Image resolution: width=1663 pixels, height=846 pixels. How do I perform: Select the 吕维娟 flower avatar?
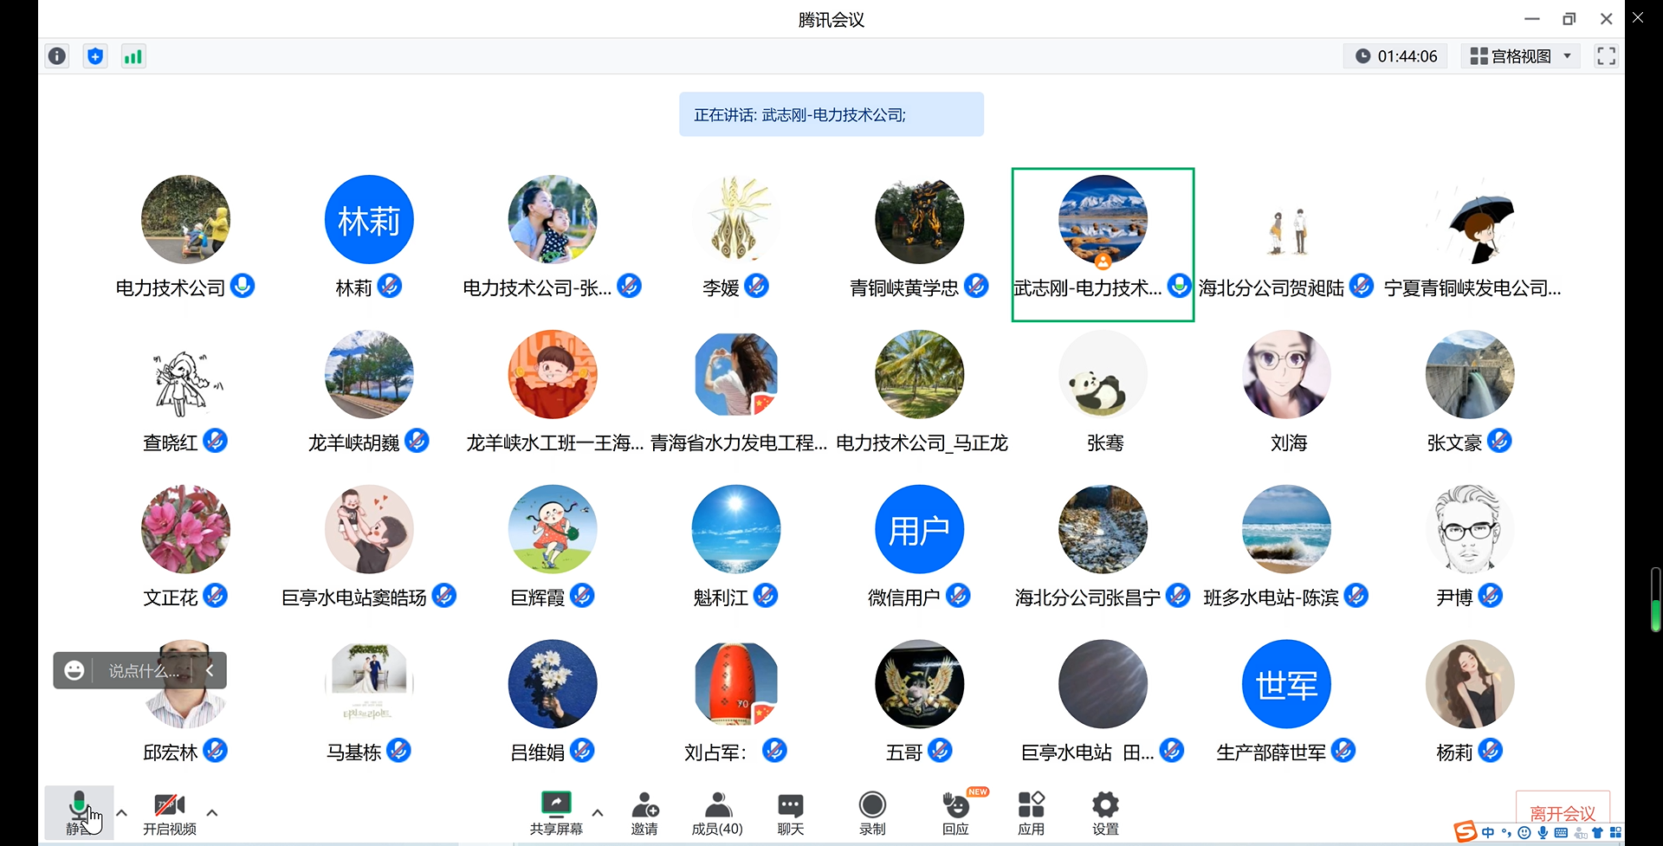click(x=553, y=684)
